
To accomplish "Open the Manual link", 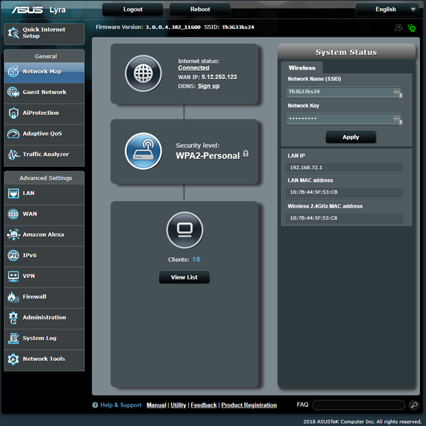I will 156,405.
